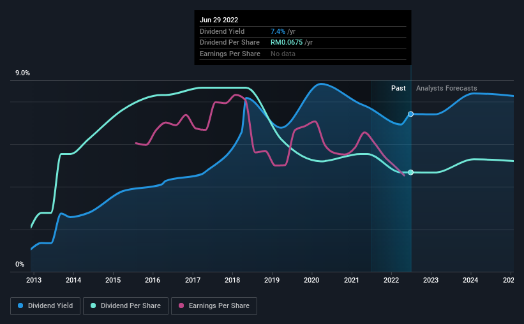
Task: Select the 2018 label on the time axis
Action: [x=232, y=280]
